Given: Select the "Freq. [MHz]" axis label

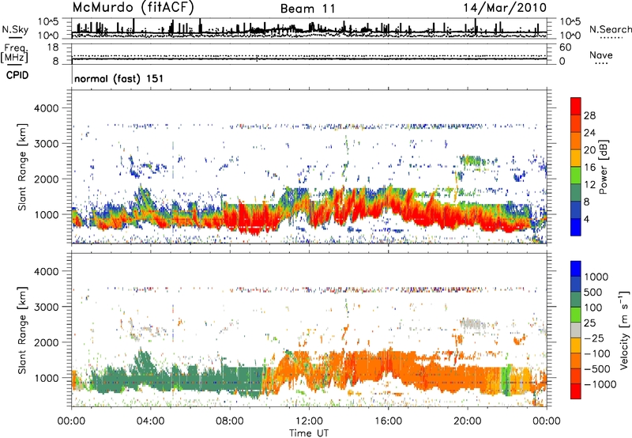Looking at the screenshot, I should coord(14,53).
